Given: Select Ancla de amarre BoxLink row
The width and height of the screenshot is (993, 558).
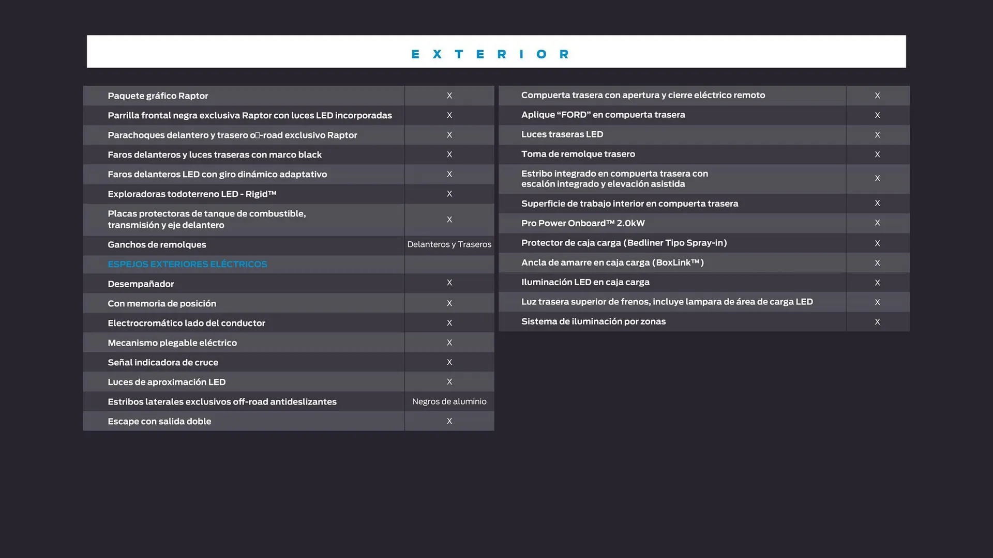Looking at the screenshot, I should pos(612,262).
